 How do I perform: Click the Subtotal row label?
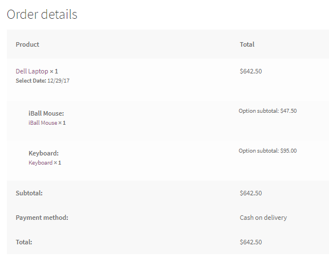tap(29, 193)
